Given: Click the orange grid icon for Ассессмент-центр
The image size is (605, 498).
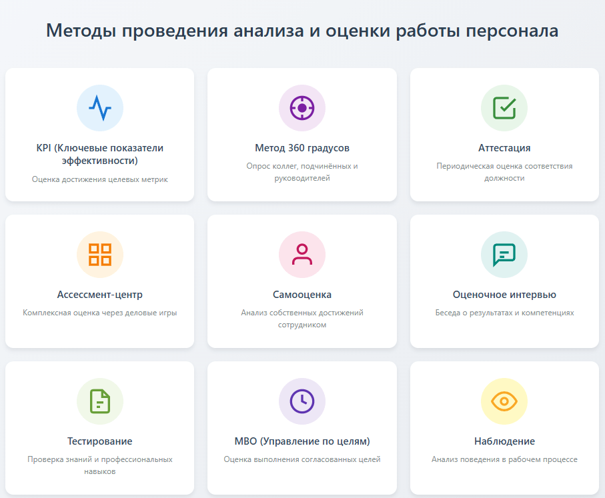Looking at the screenshot, I should 100,255.
